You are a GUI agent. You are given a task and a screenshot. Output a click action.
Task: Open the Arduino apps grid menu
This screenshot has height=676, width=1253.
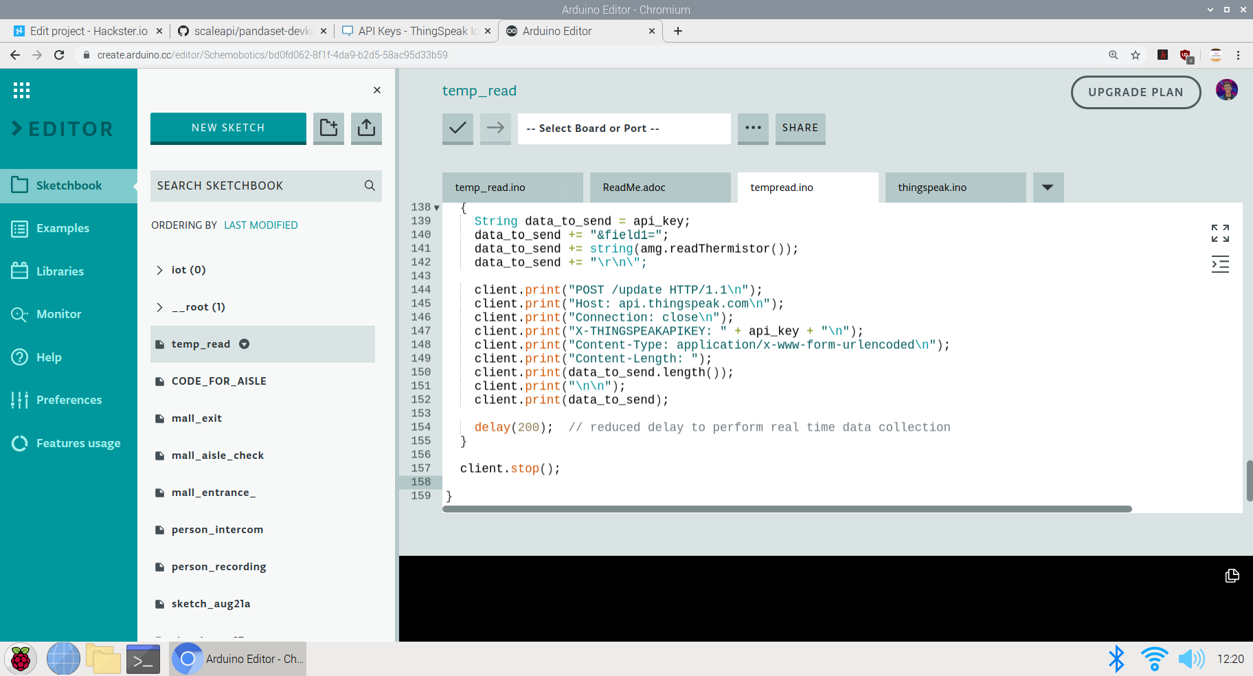coord(21,90)
